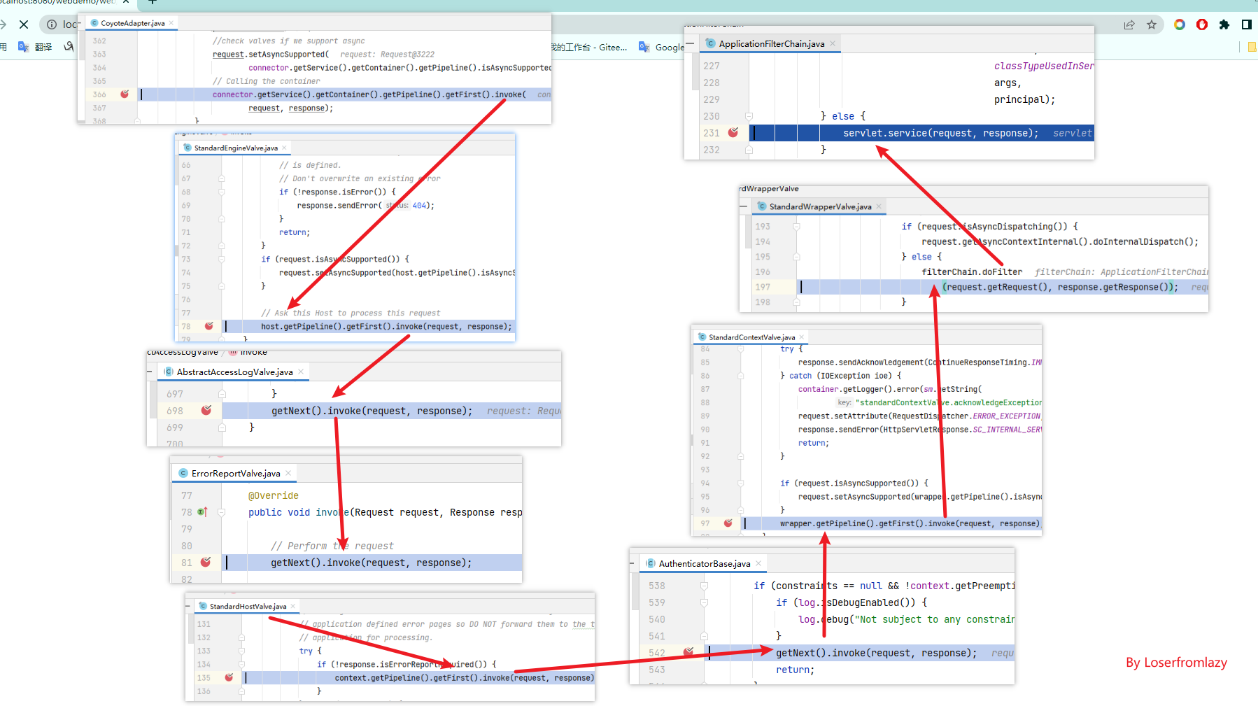Collapse the if block at StandardWrapperValve line 193
Image resolution: width=1258 pixels, height=706 pixels.
796,227
